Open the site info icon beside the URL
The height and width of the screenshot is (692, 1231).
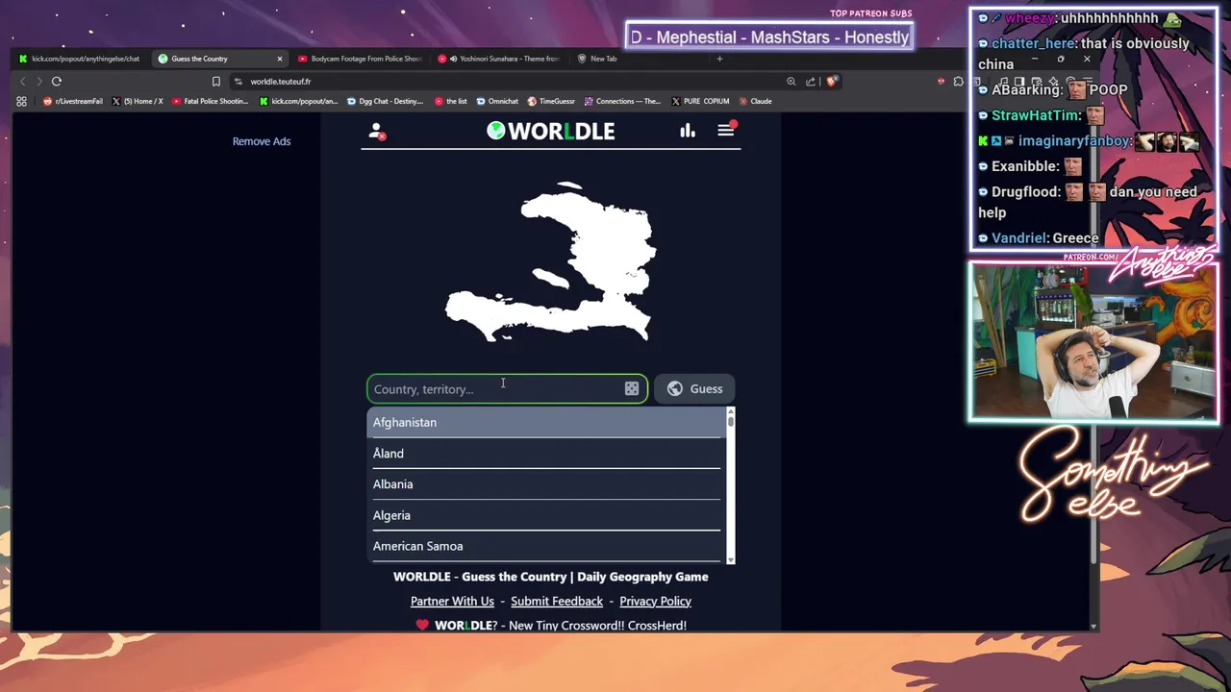(239, 82)
